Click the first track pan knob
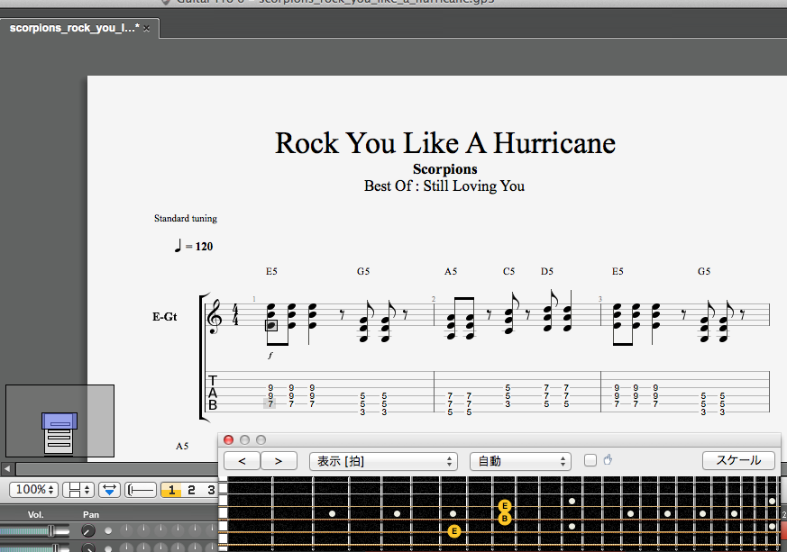The width and height of the screenshot is (787, 552). click(x=88, y=530)
